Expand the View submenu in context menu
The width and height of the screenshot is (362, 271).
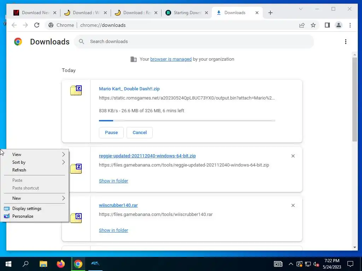(x=34, y=155)
